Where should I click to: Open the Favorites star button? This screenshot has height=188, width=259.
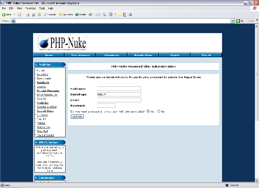click(x=66, y=14)
